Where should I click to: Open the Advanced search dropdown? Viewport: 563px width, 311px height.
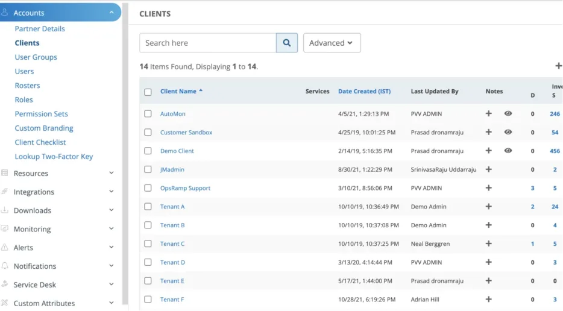pos(332,43)
